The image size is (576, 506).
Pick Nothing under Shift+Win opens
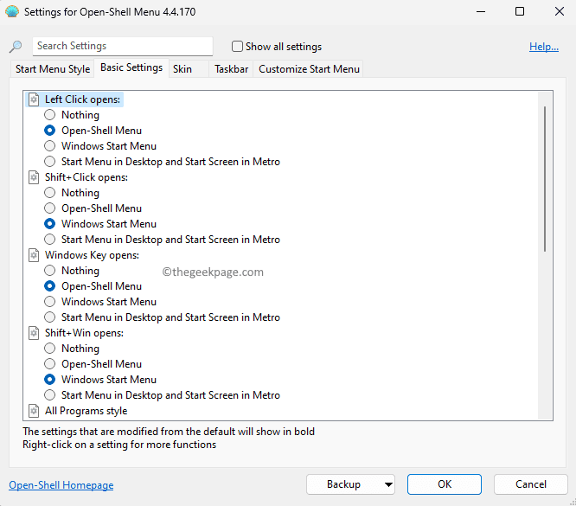pos(50,349)
